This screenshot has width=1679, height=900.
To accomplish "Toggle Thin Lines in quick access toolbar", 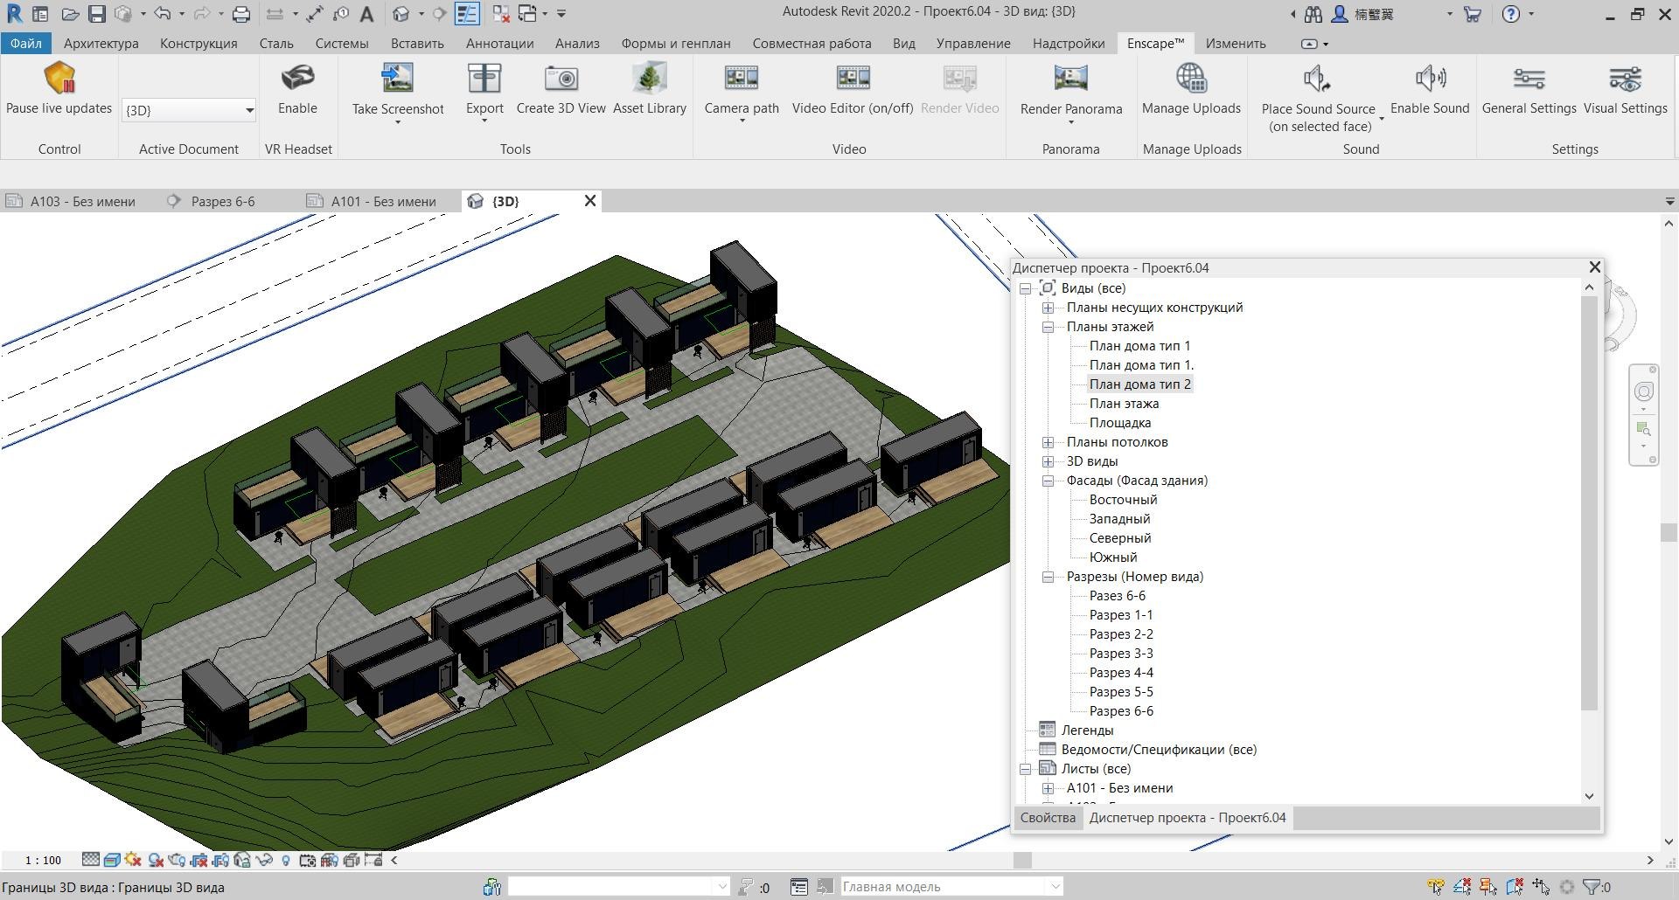I will click(467, 14).
